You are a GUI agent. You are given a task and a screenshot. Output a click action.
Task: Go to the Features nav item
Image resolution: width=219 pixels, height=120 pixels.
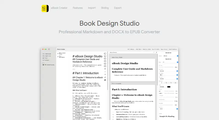(78, 8)
